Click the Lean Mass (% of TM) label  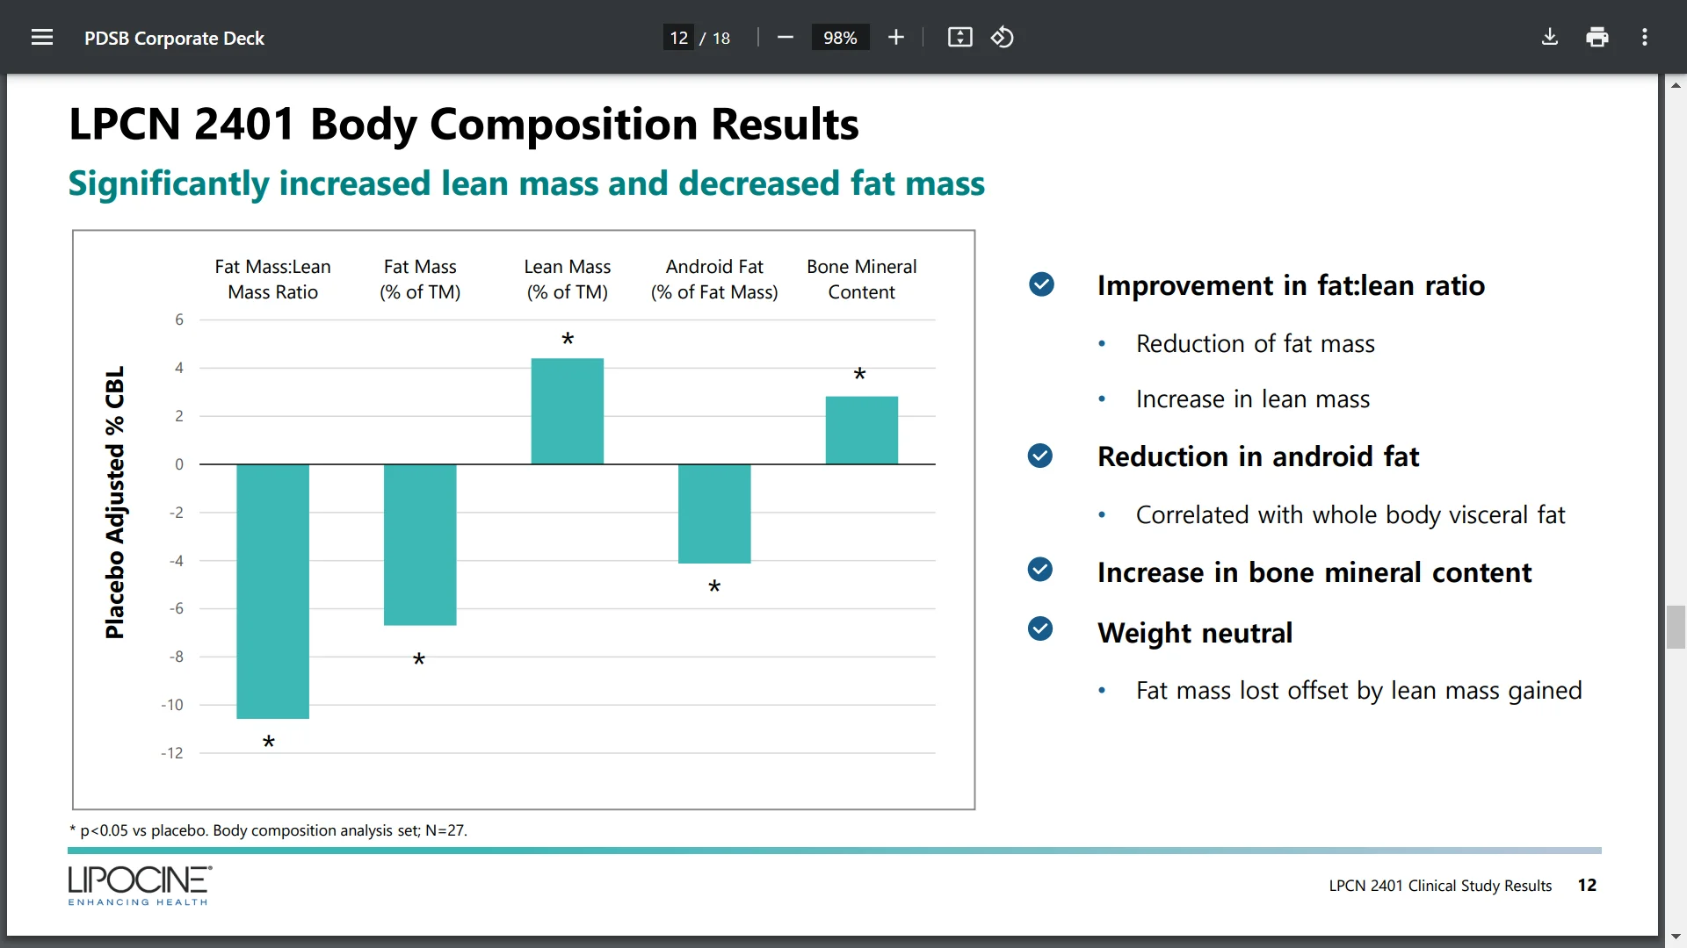click(568, 279)
